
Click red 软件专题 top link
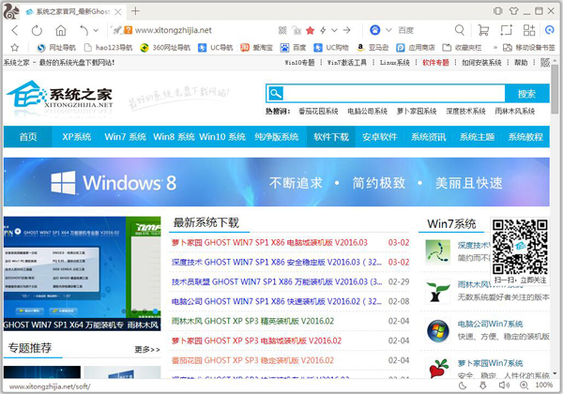tap(435, 63)
